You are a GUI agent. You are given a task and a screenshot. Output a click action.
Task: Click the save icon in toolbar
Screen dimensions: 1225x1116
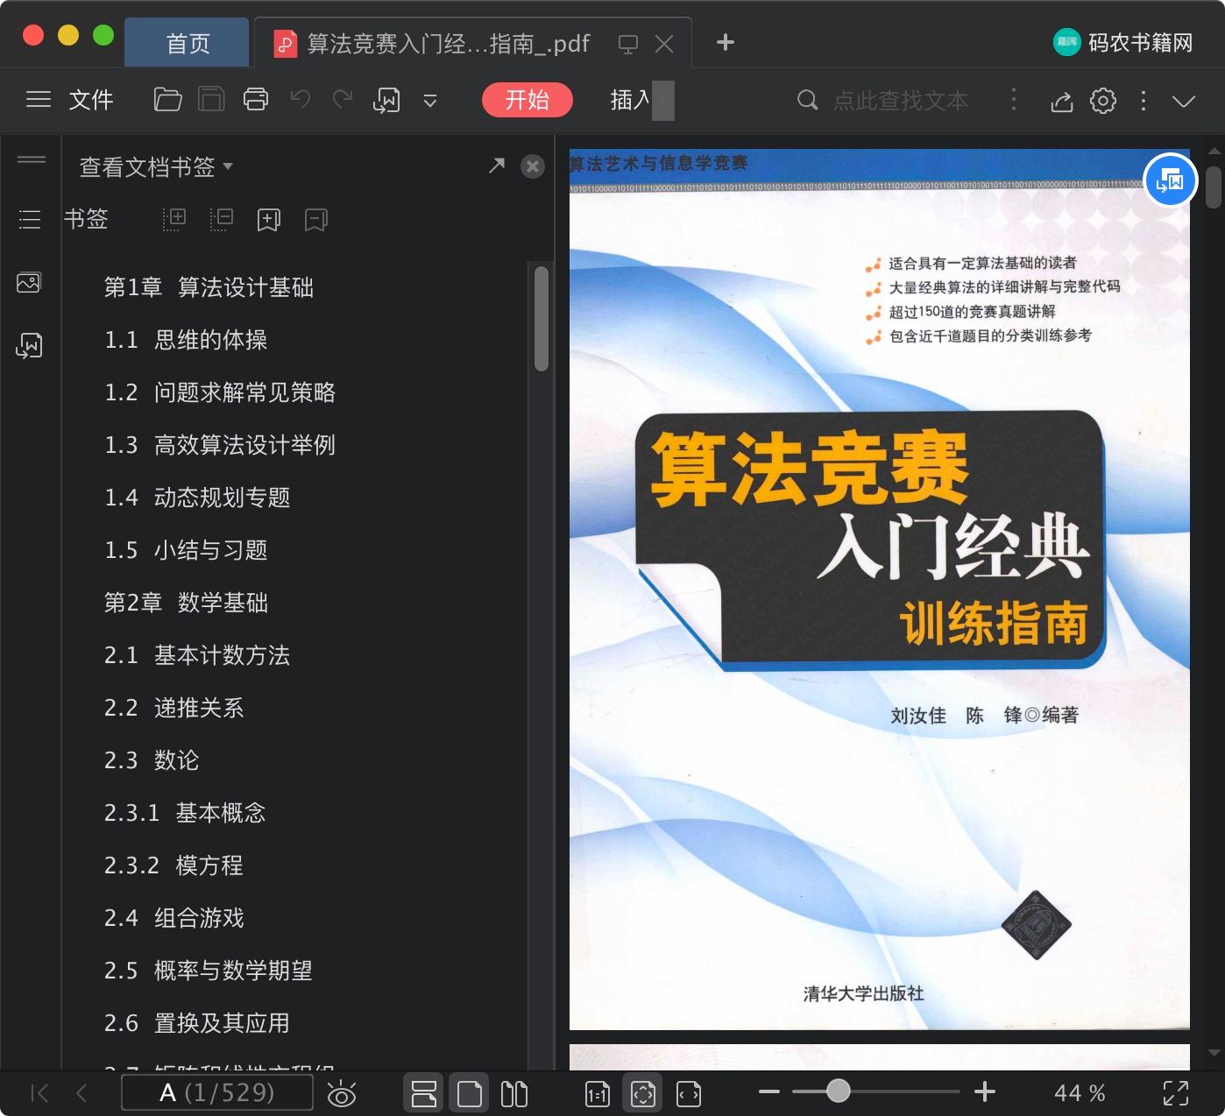coord(211,100)
